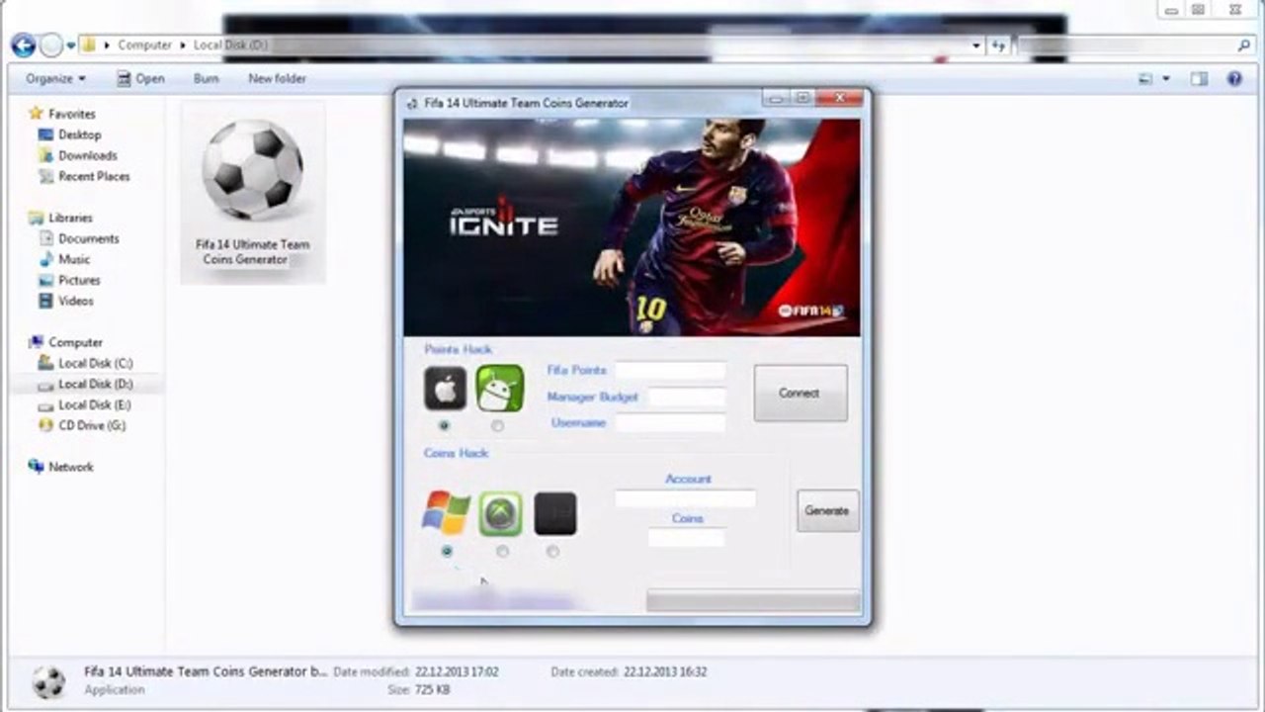This screenshot has height=712, width=1265.
Task: Select the radio button under PlayStation icon
Action: point(552,551)
